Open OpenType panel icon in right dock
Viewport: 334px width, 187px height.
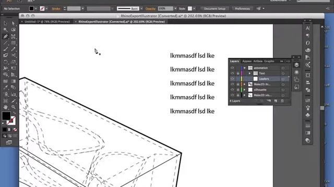point(307,43)
